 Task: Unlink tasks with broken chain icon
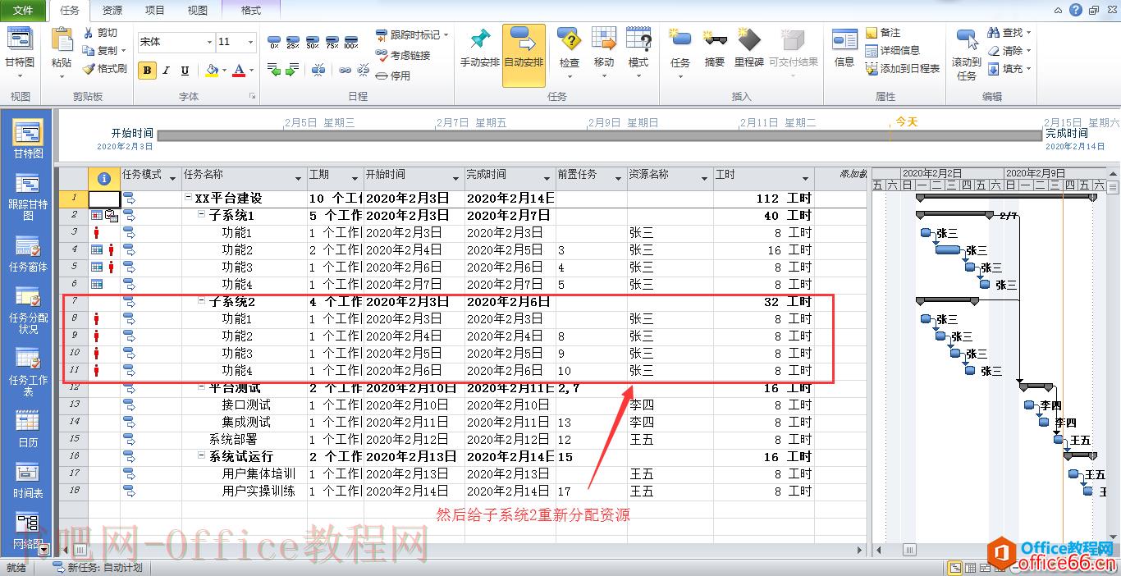tap(362, 71)
